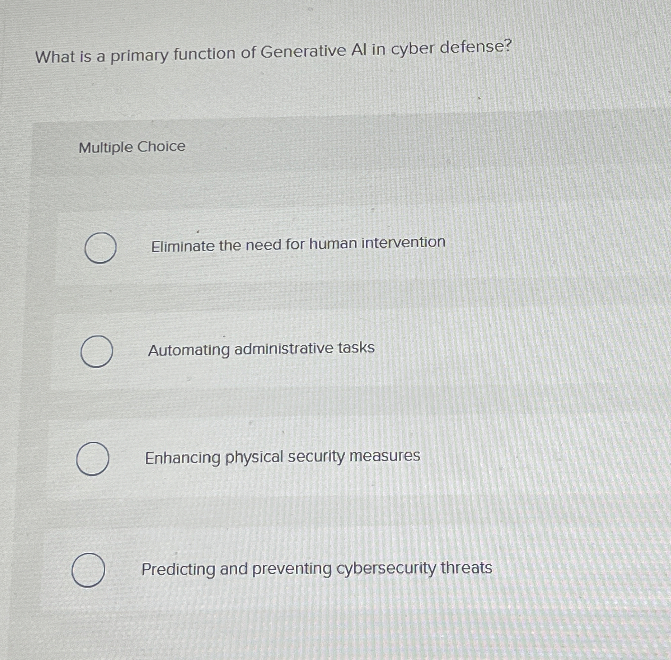Click the option text 'Enhancing physical security measures'

click(282, 457)
